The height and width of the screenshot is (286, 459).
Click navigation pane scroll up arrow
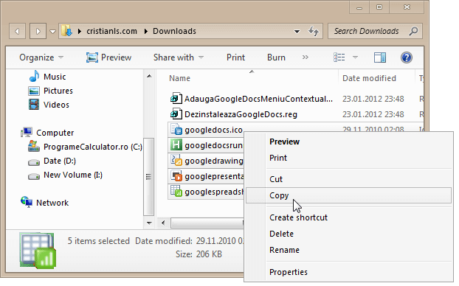pyautogui.click(x=149, y=77)
